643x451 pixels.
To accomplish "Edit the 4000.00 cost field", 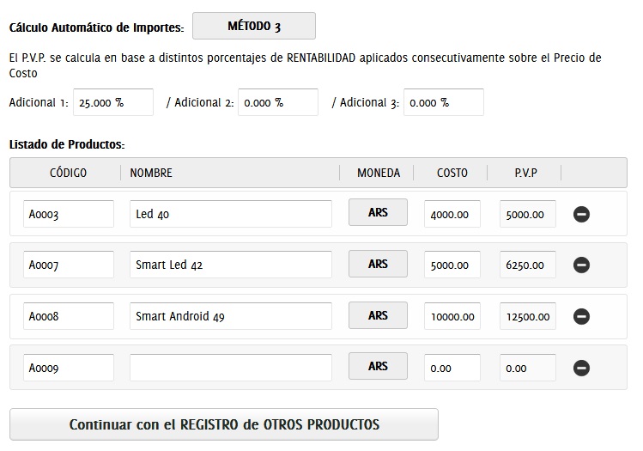I will point(452,214).
